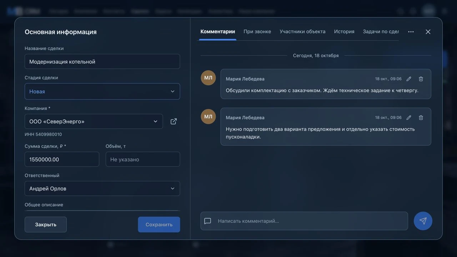Focus the Сумма сделки field

click(62, 159)
